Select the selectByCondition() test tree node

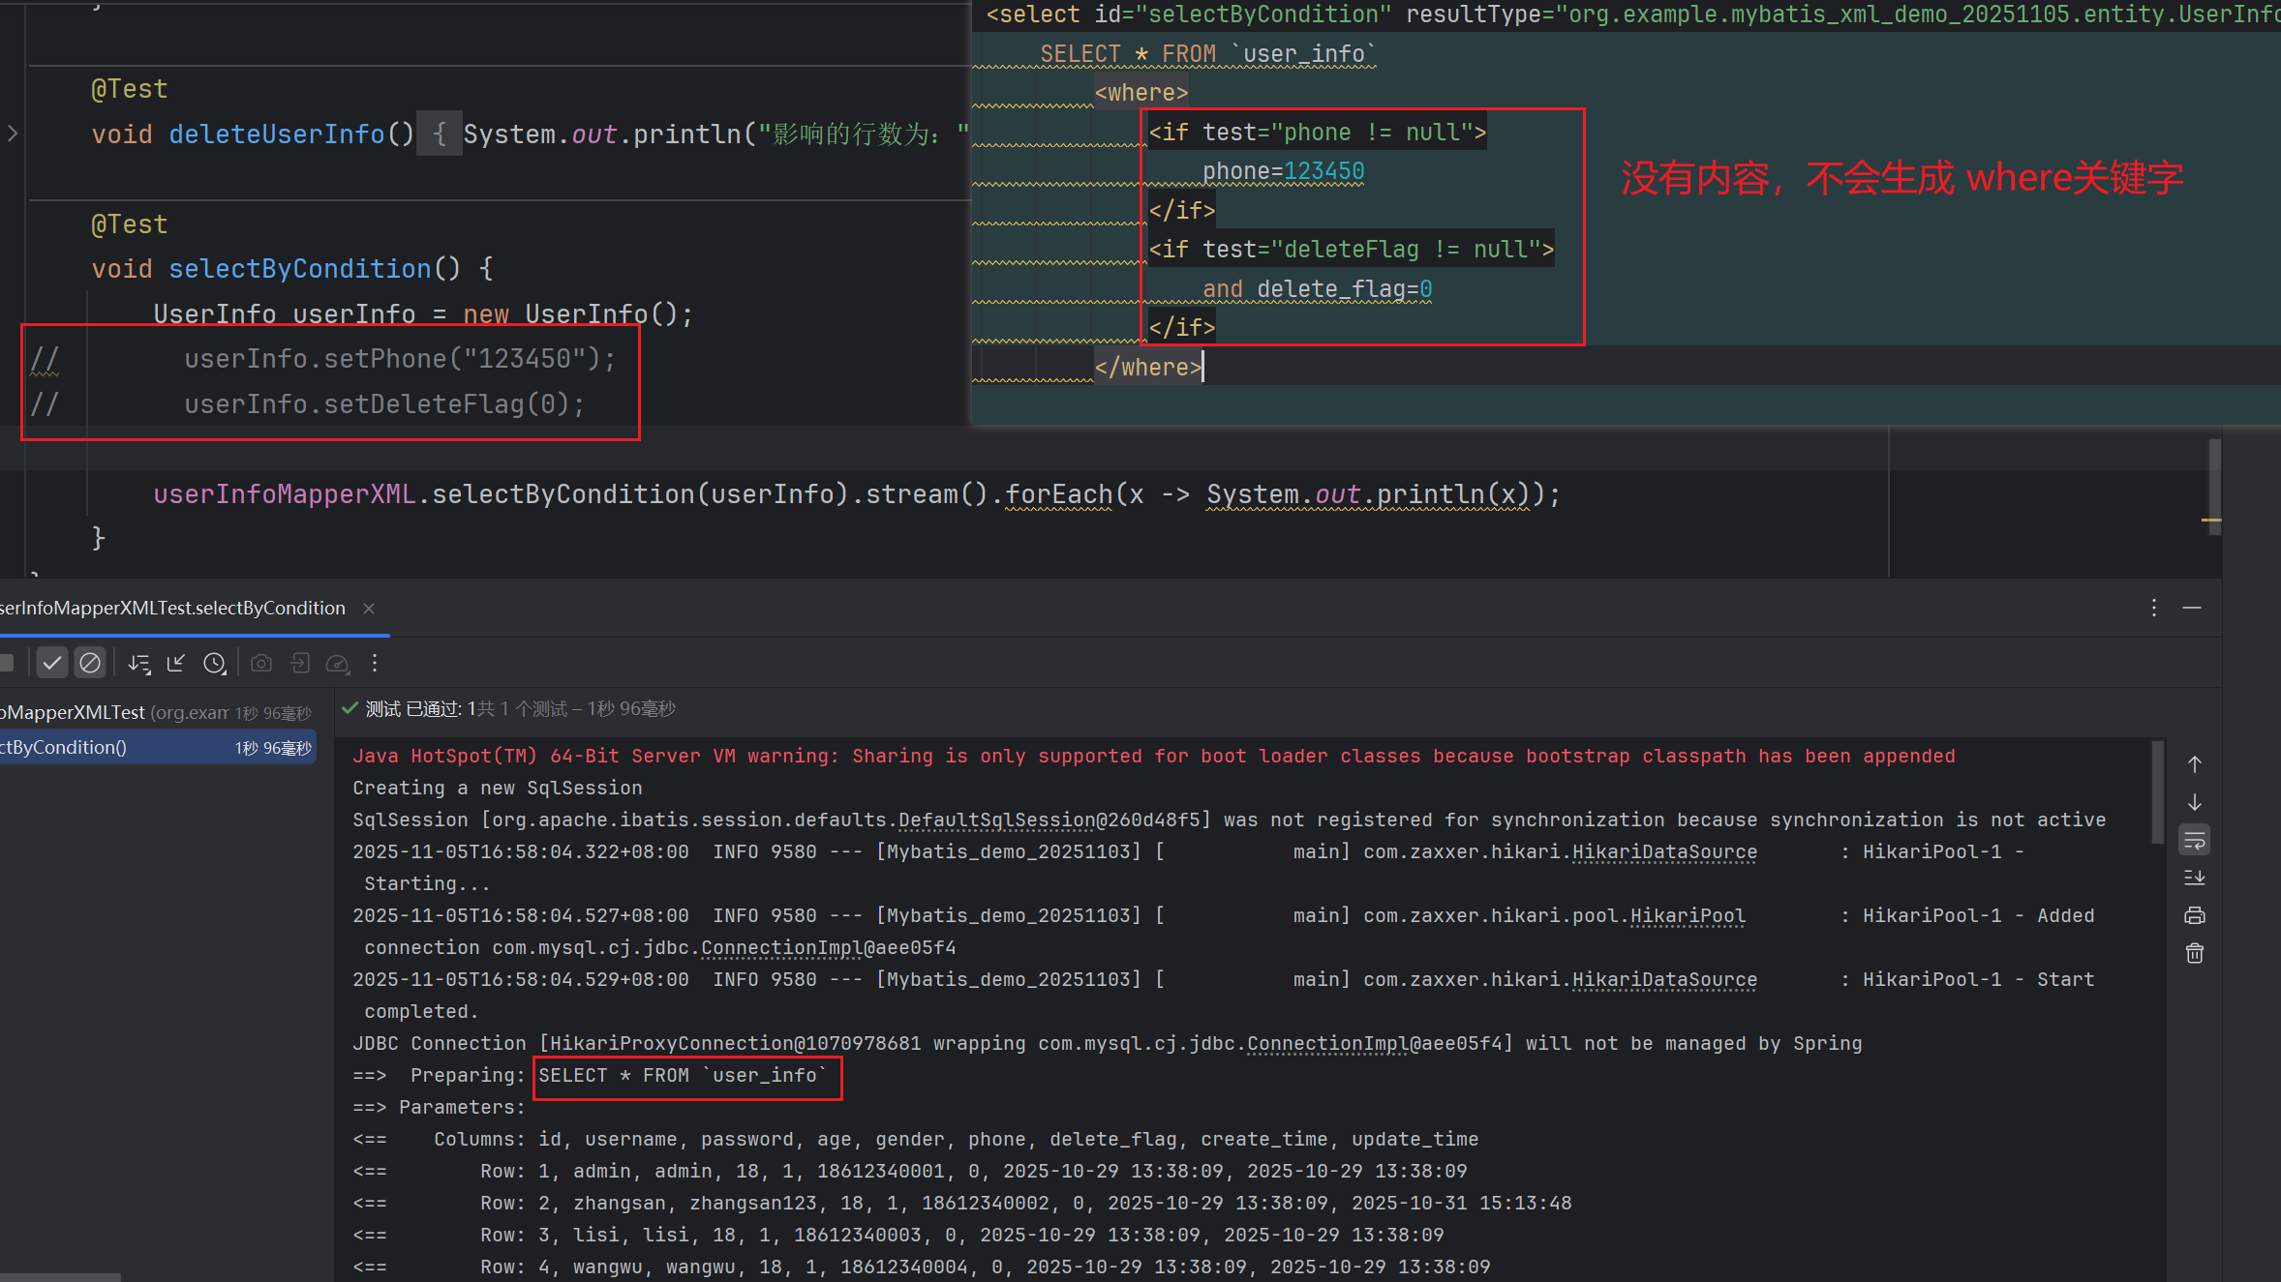pos(64,747)
